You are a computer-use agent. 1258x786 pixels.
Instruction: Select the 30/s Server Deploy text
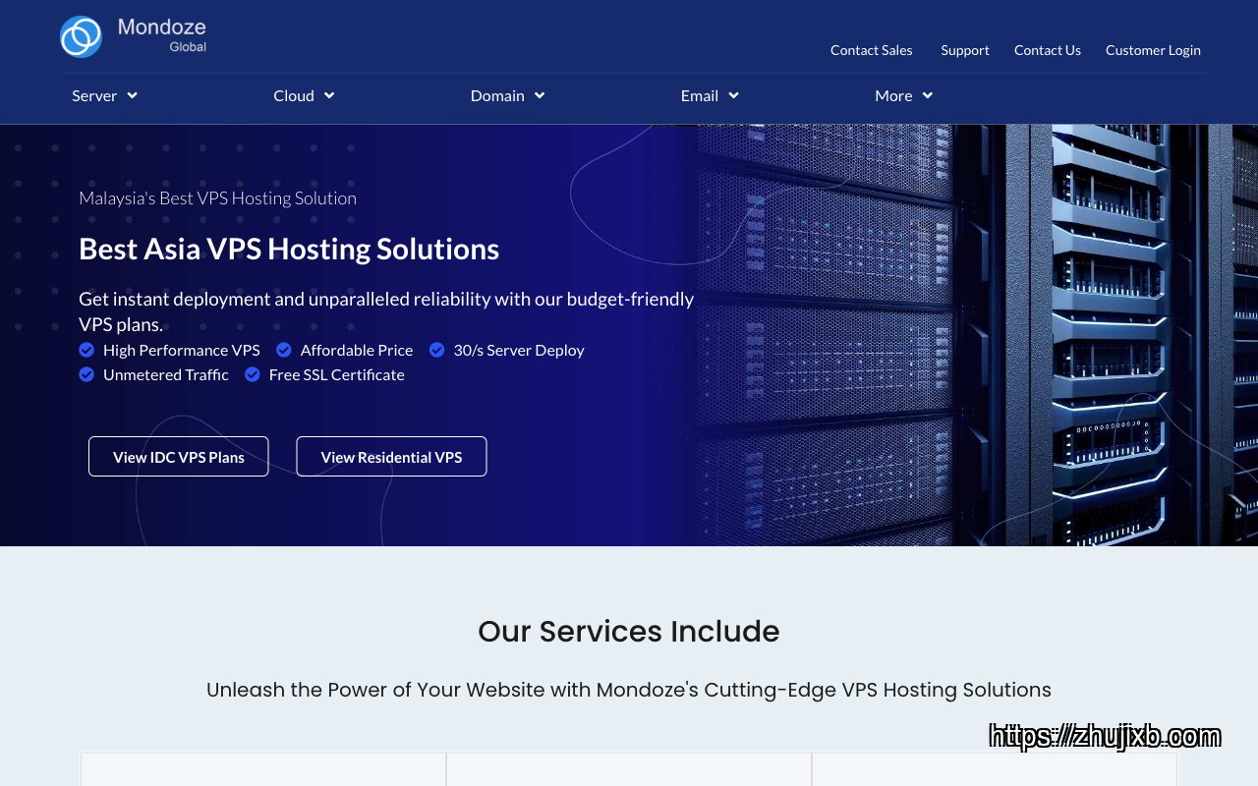pyautogui.click(x=519, y=350)
